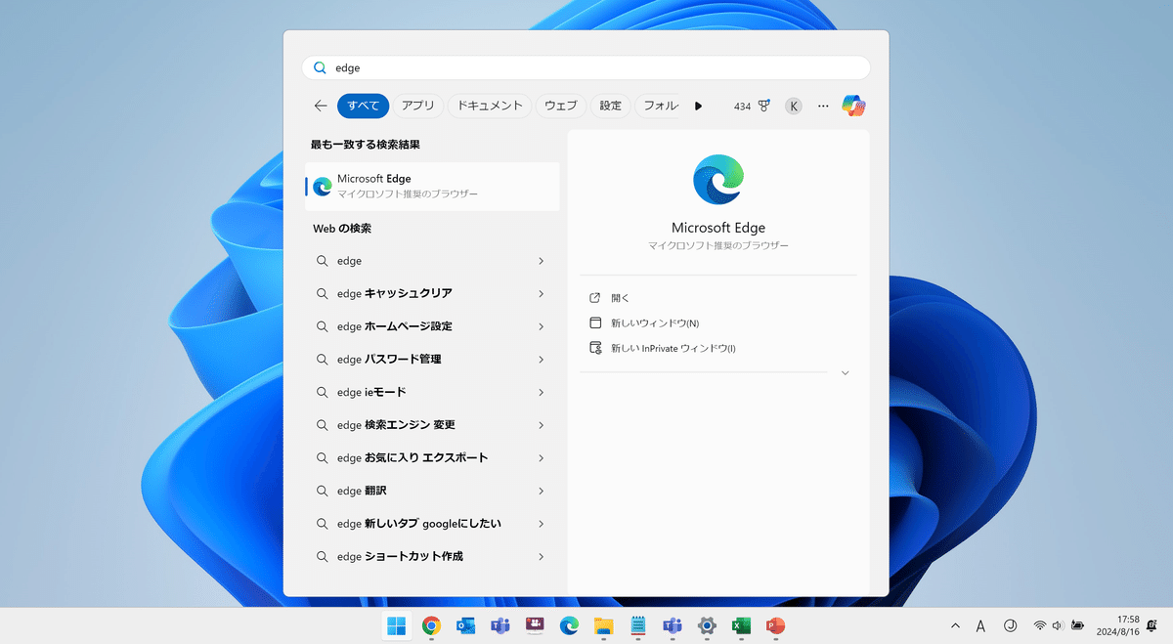Open the three-dot options menu
The height and width of the screenshot is (644, 1173).
point(823,106)
